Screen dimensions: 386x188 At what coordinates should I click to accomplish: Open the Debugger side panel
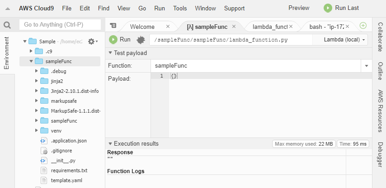click(x=380, y=155)
